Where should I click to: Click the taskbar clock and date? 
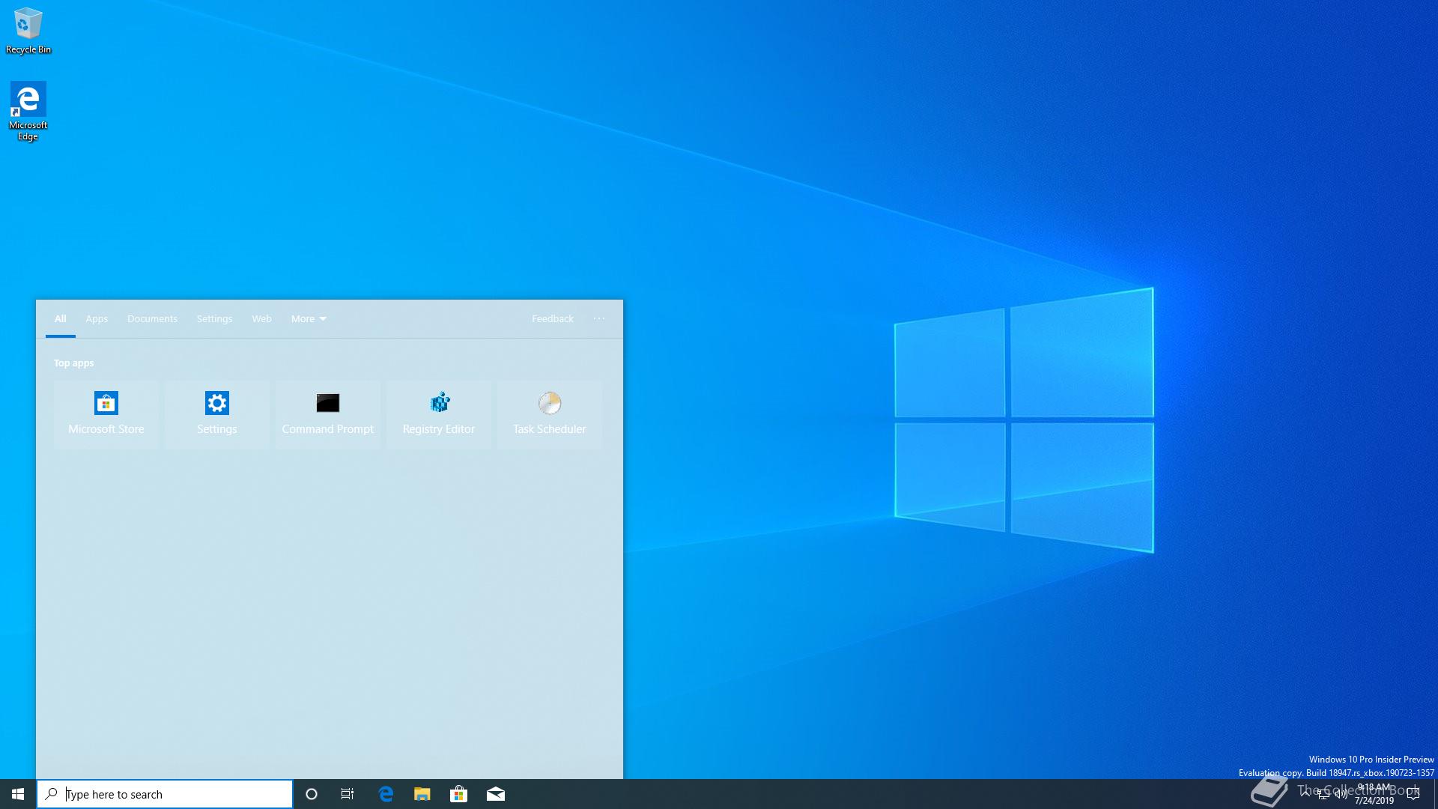tap(1374, 794)
